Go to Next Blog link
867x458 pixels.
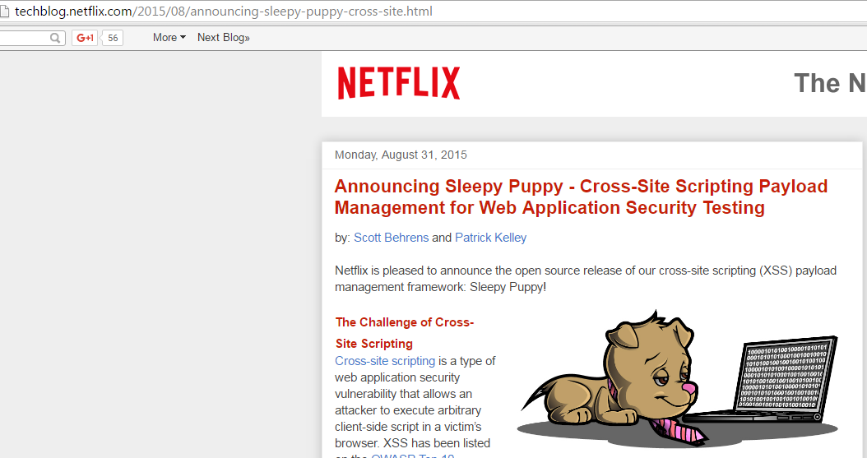pos(224,38)
